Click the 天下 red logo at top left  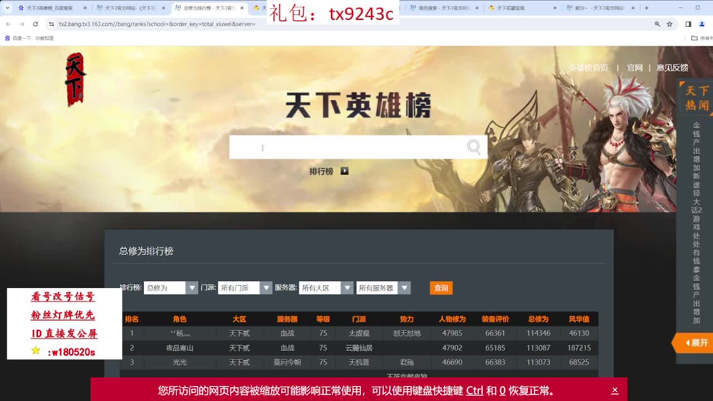75,79
